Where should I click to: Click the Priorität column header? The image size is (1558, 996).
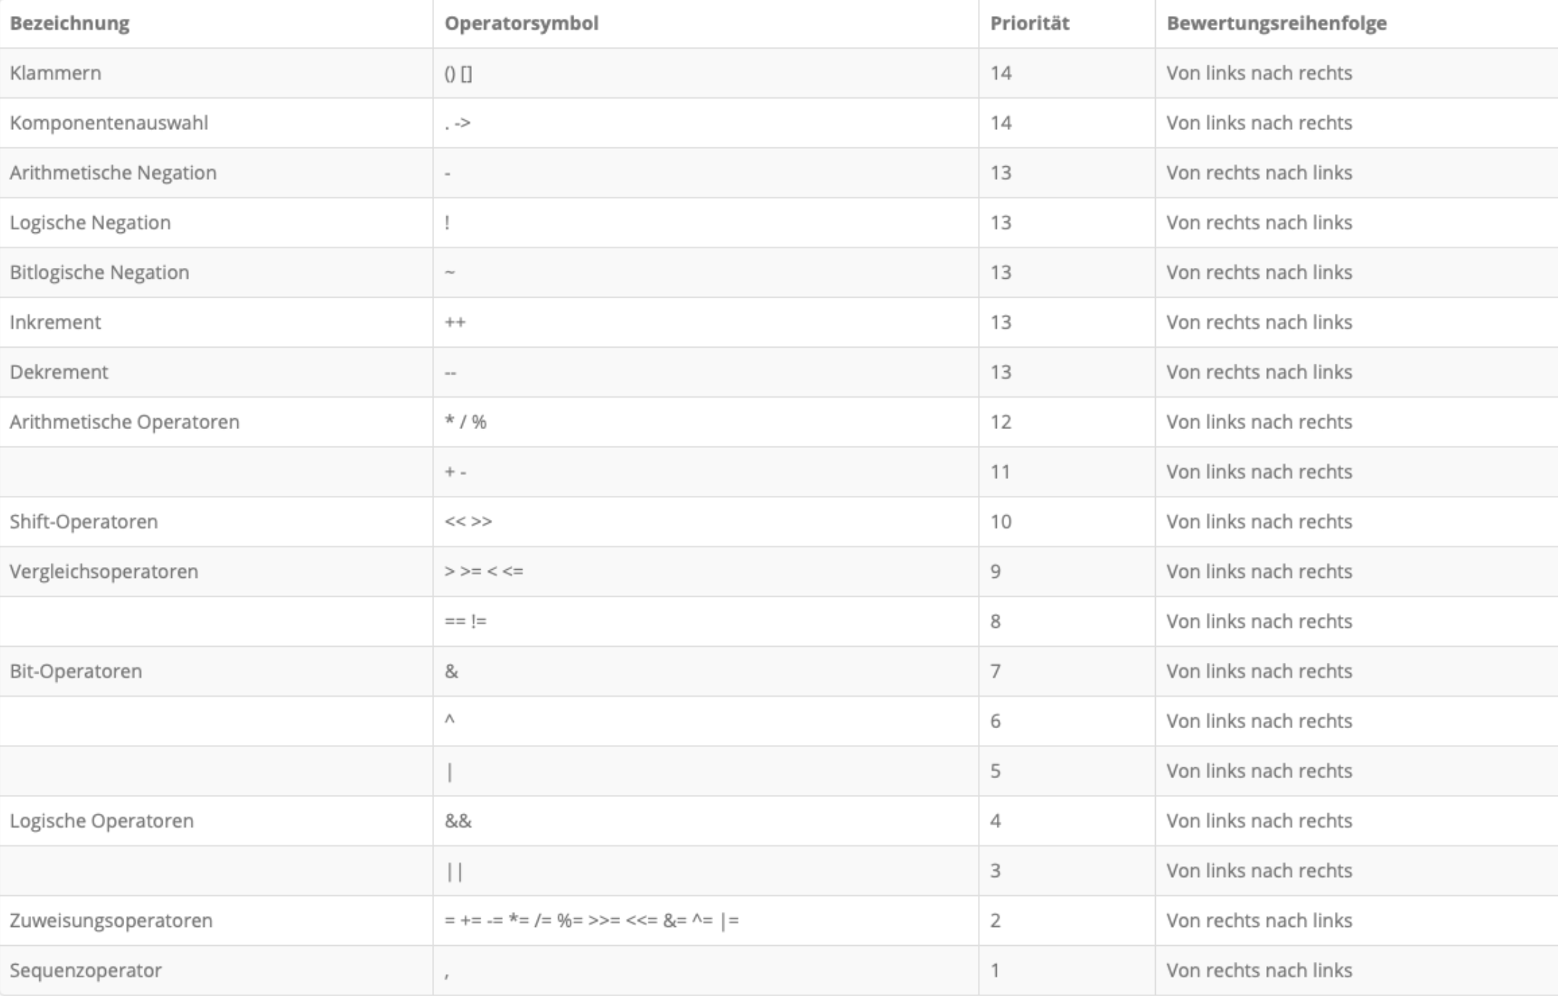point(1029,23)
